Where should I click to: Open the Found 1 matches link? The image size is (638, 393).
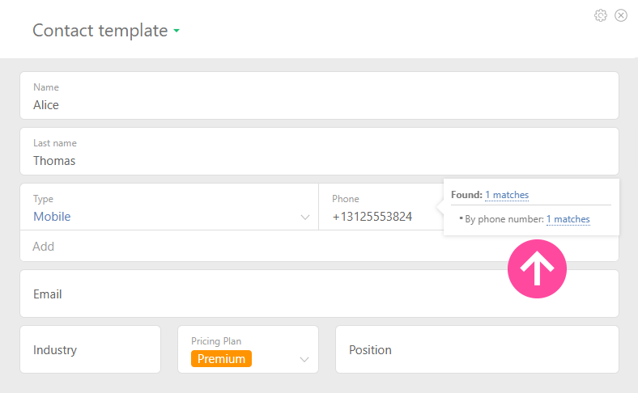506,195
